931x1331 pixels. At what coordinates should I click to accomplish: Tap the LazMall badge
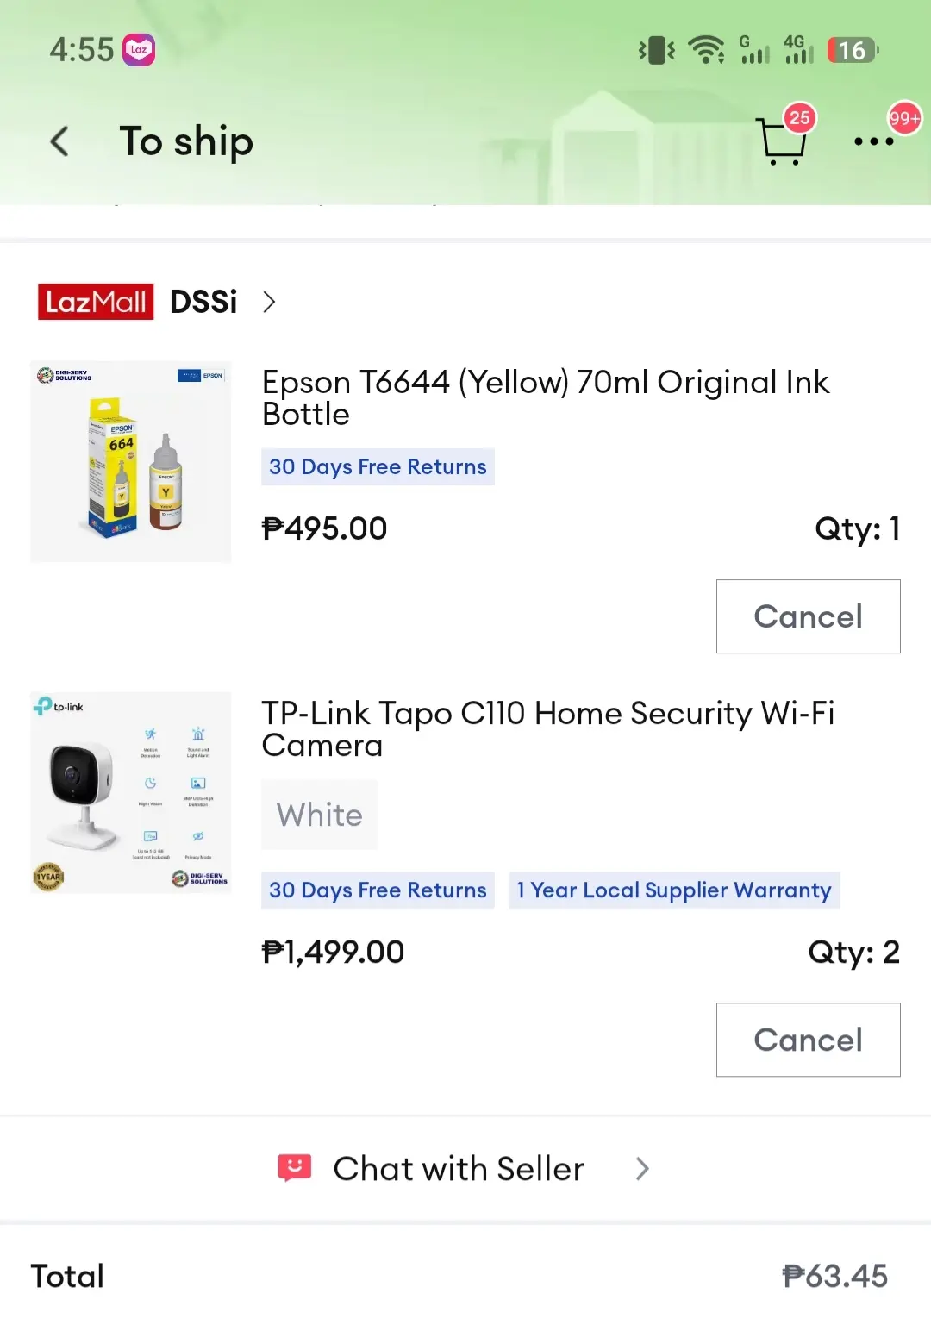[96, 302]
